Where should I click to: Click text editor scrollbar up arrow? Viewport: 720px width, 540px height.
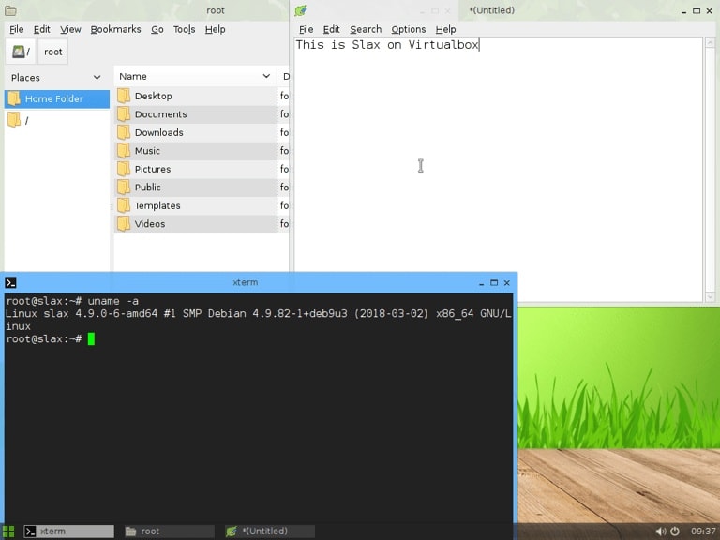[710, 43]
